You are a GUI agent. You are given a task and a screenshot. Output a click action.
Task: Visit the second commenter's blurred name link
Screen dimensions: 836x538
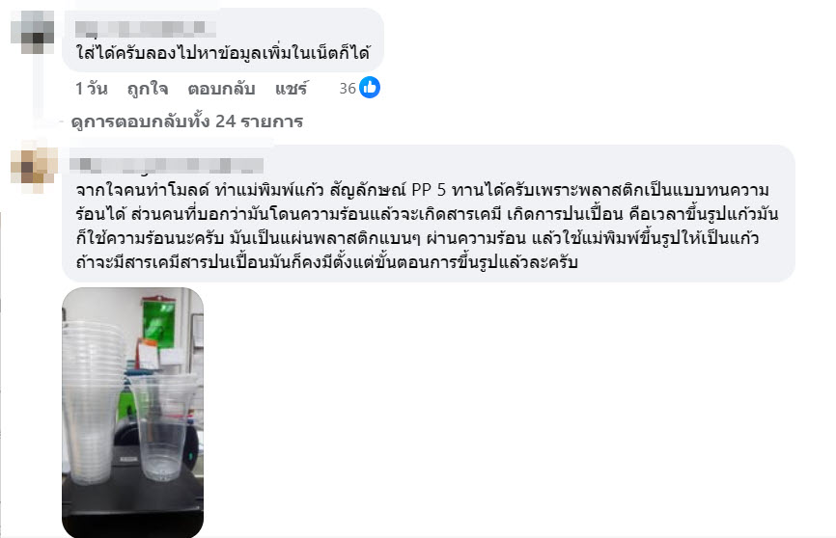click(x=167, y=165)
